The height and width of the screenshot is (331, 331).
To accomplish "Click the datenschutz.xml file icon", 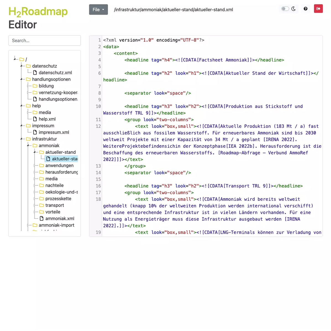I will click(35, 73).
